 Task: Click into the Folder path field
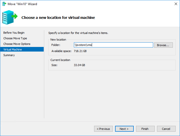click(114, 45)
